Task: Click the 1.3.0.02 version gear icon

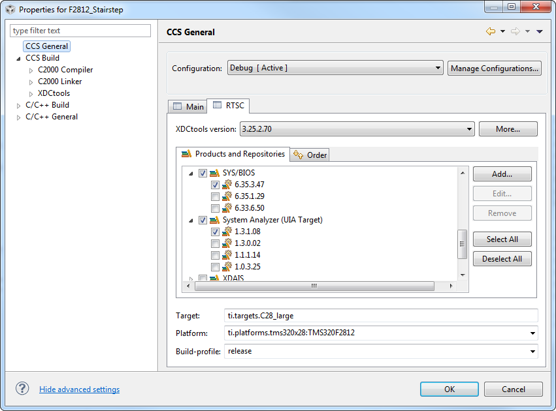Action: [x=227, y=243]
